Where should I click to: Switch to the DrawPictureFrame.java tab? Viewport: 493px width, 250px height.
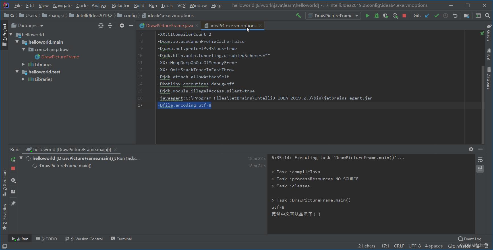tap(169, 26)
